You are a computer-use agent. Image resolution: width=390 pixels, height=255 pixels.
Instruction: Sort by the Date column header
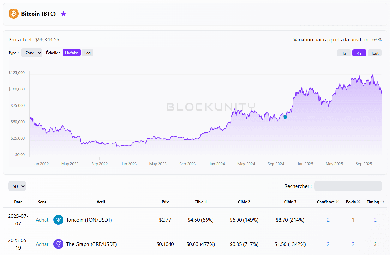pyautogui.click(x=18, y=202)
